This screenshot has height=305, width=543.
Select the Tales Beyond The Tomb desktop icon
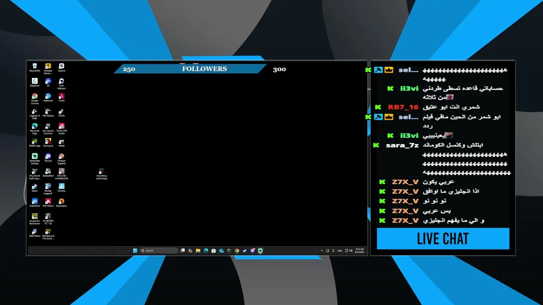48,234
